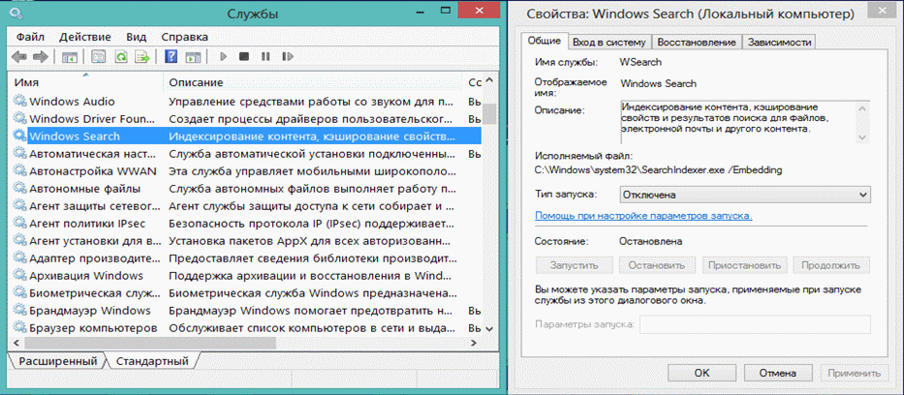The height and width of the screenshot is (395, 904).
Task: Click the Запустить button
Action: (574, 265)
